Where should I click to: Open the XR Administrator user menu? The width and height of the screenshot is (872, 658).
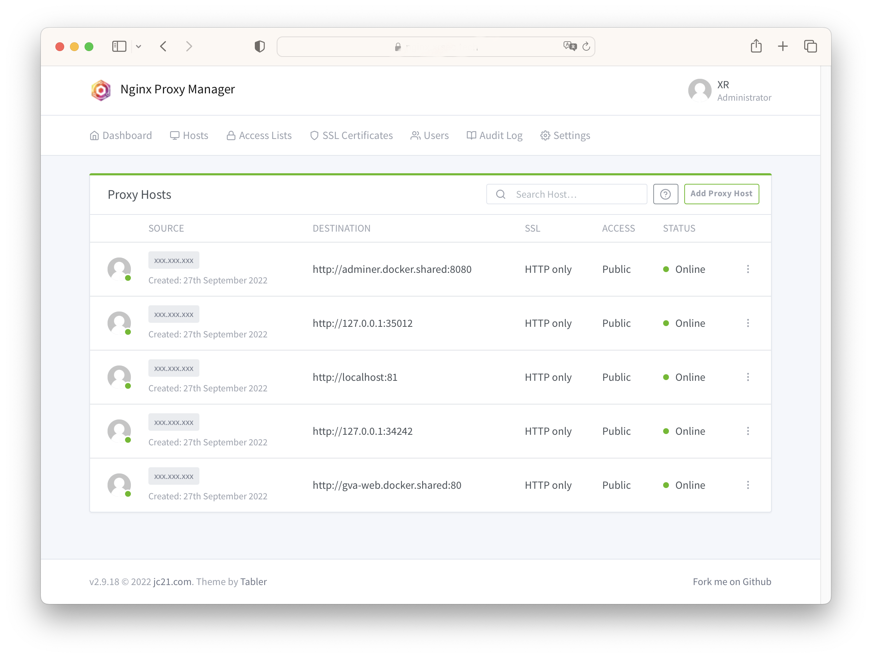pos(729,91)
